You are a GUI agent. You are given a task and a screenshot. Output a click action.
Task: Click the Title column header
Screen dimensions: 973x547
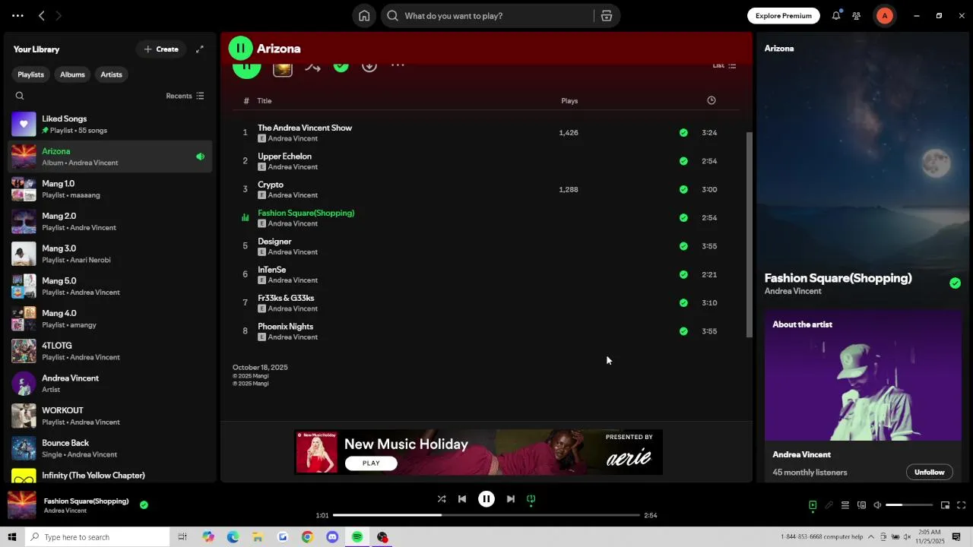coord(265,100)
